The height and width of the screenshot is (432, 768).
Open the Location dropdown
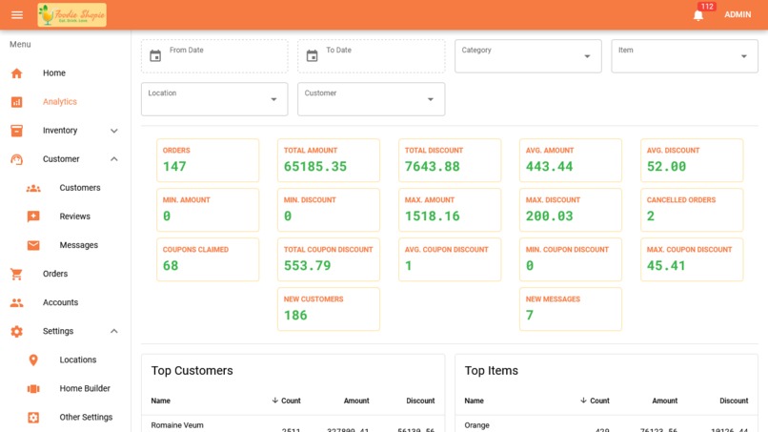(214, 99)
